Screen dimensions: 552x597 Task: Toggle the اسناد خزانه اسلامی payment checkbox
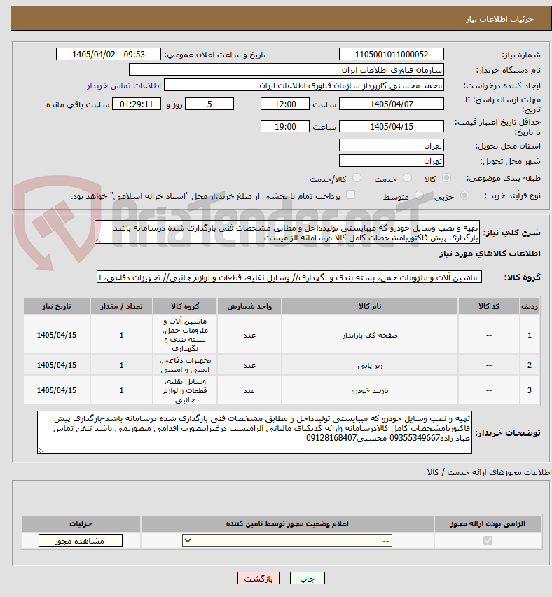[x=350, y=195]
